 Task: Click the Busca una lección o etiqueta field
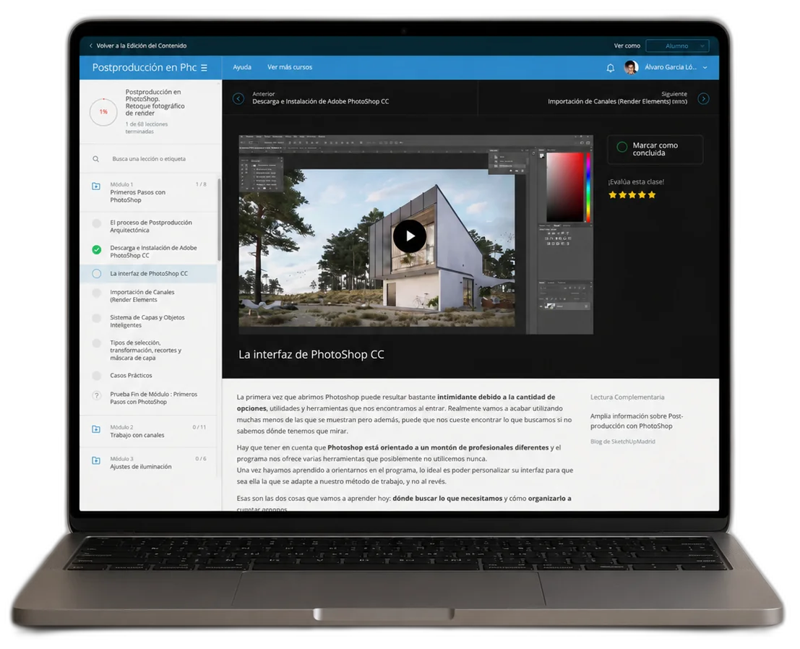click(x=149, y=159)
